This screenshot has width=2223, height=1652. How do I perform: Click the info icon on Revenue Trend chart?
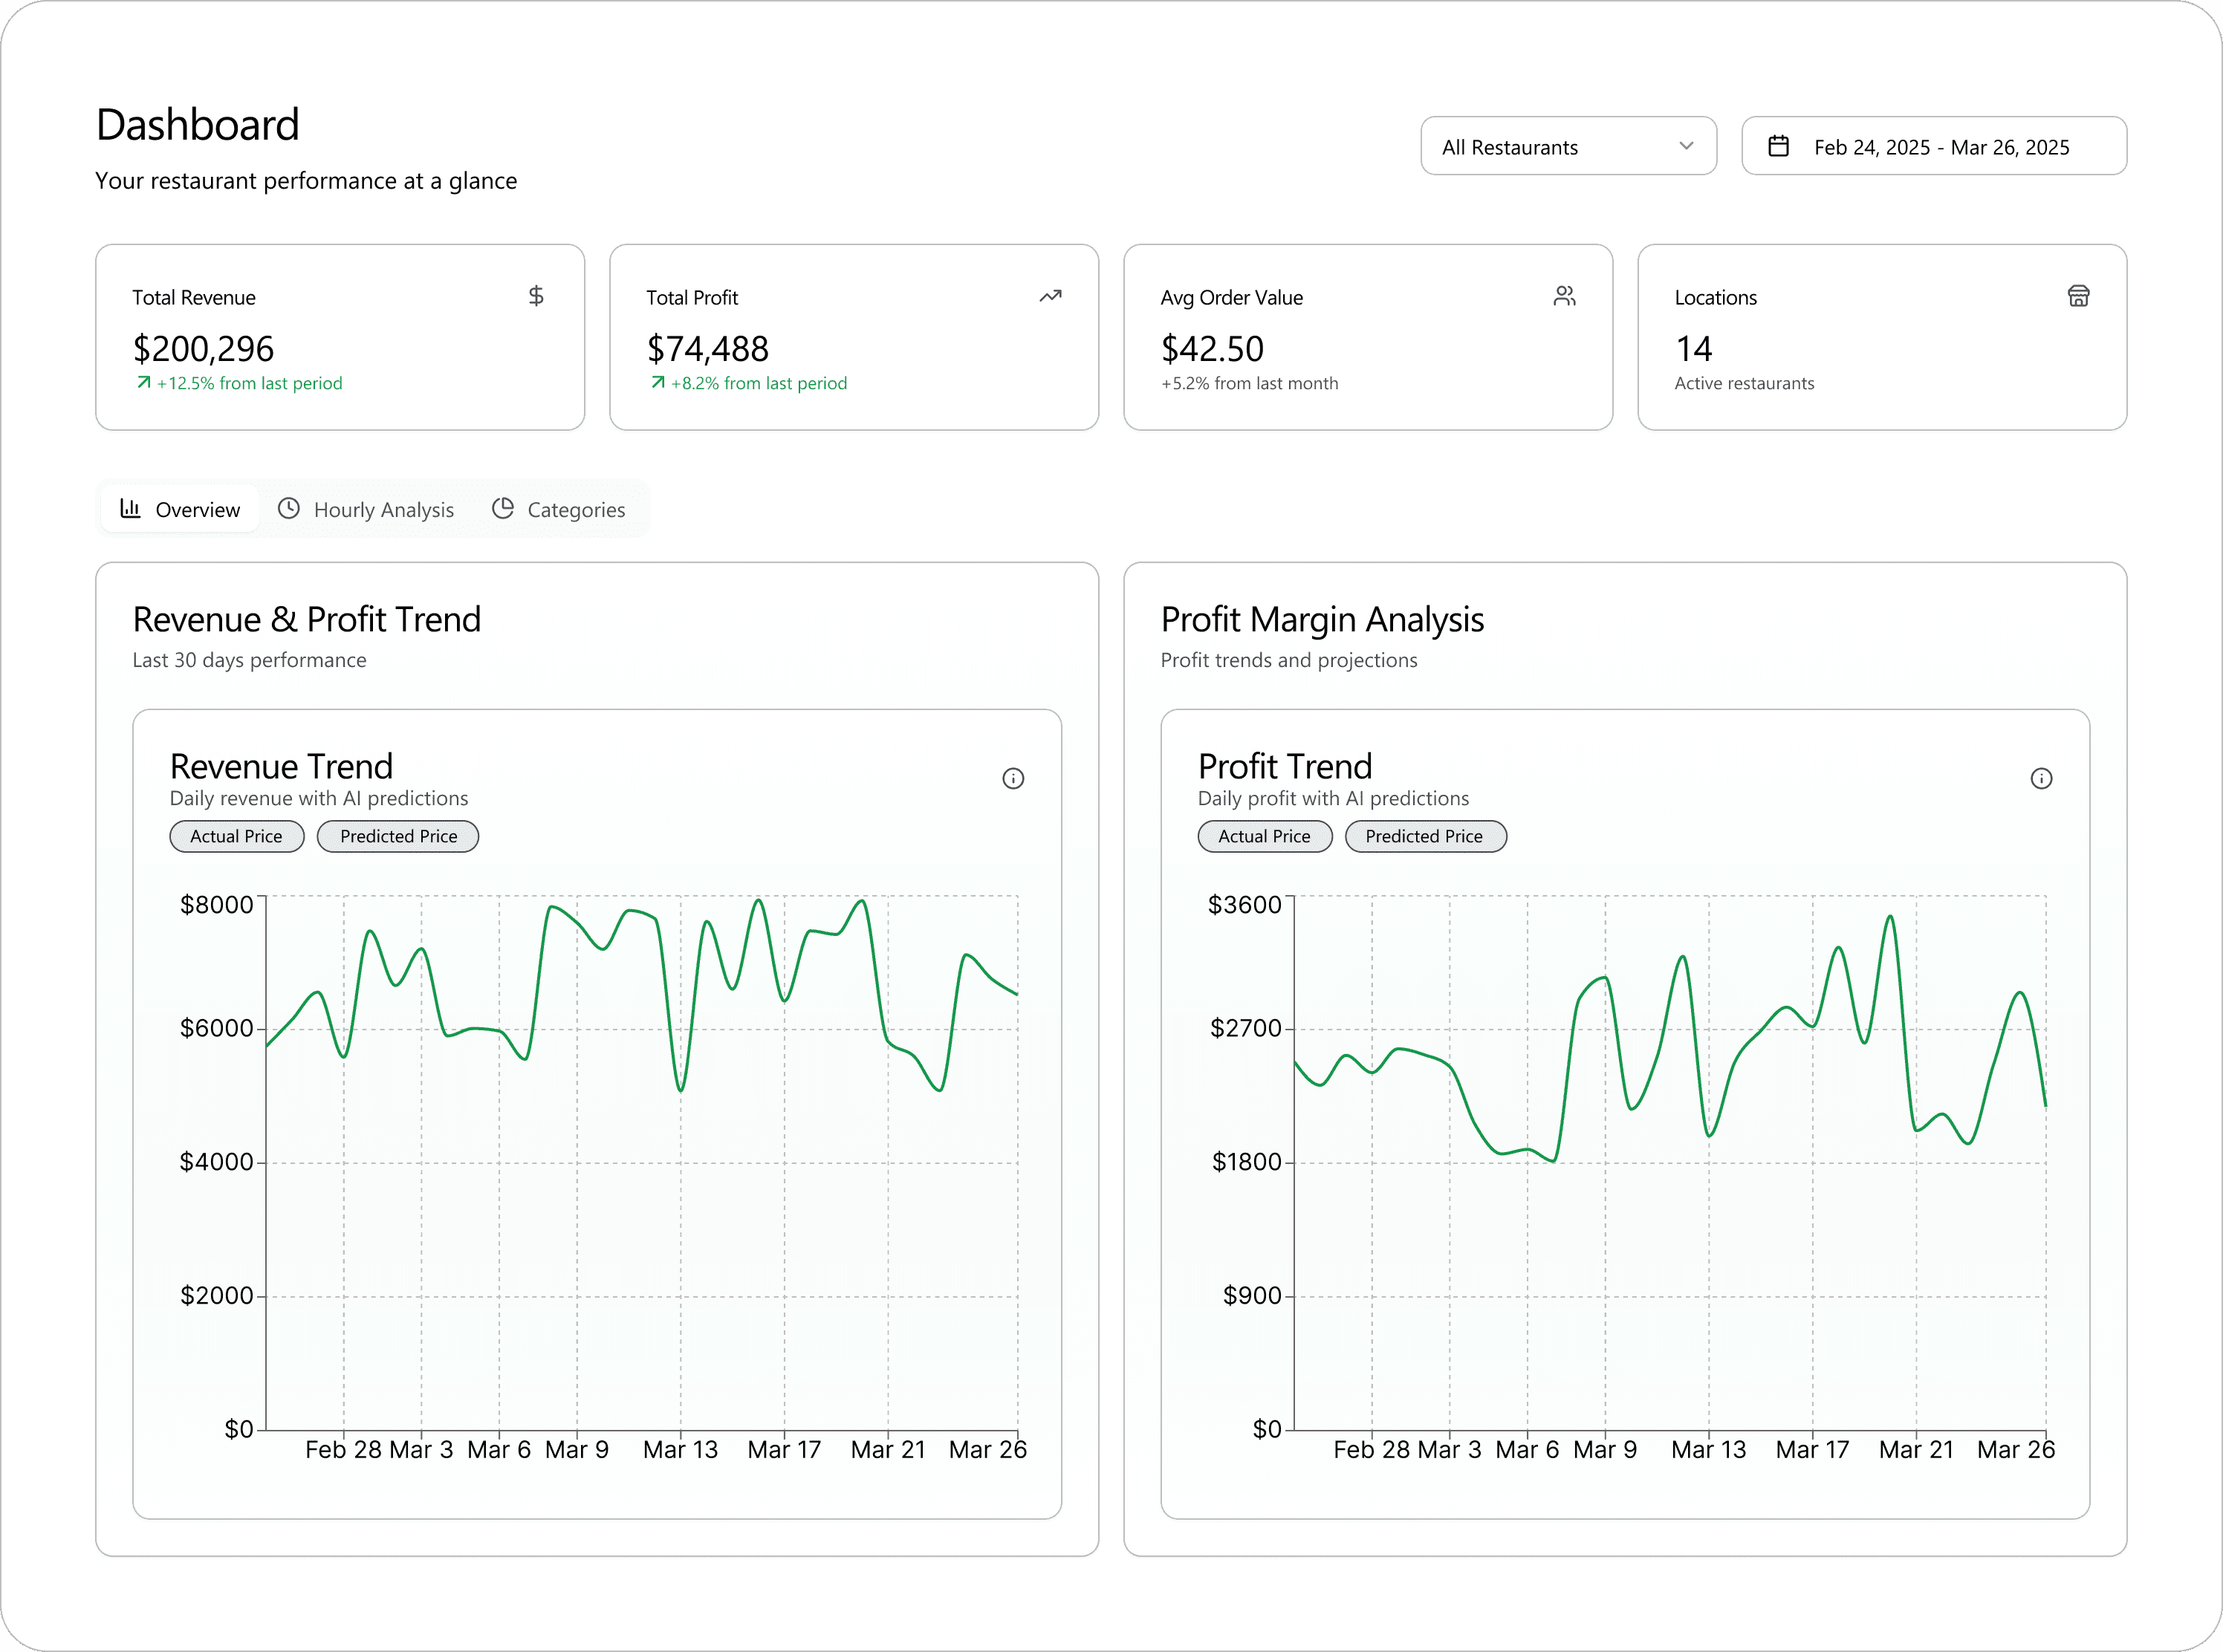tap(1013, 778)
